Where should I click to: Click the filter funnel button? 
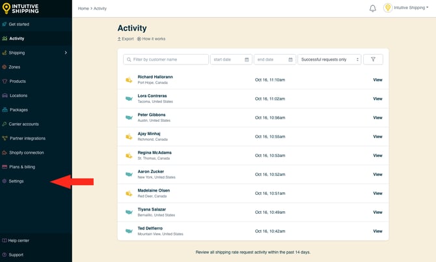click(373, 59)
